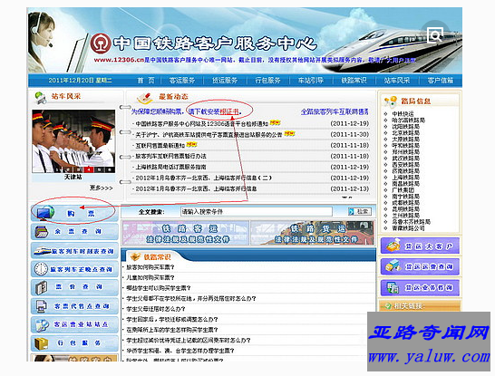Open 客运营业站站点 station list button
Viewport: 495px width, 376px height.
[x=74, y=324]
